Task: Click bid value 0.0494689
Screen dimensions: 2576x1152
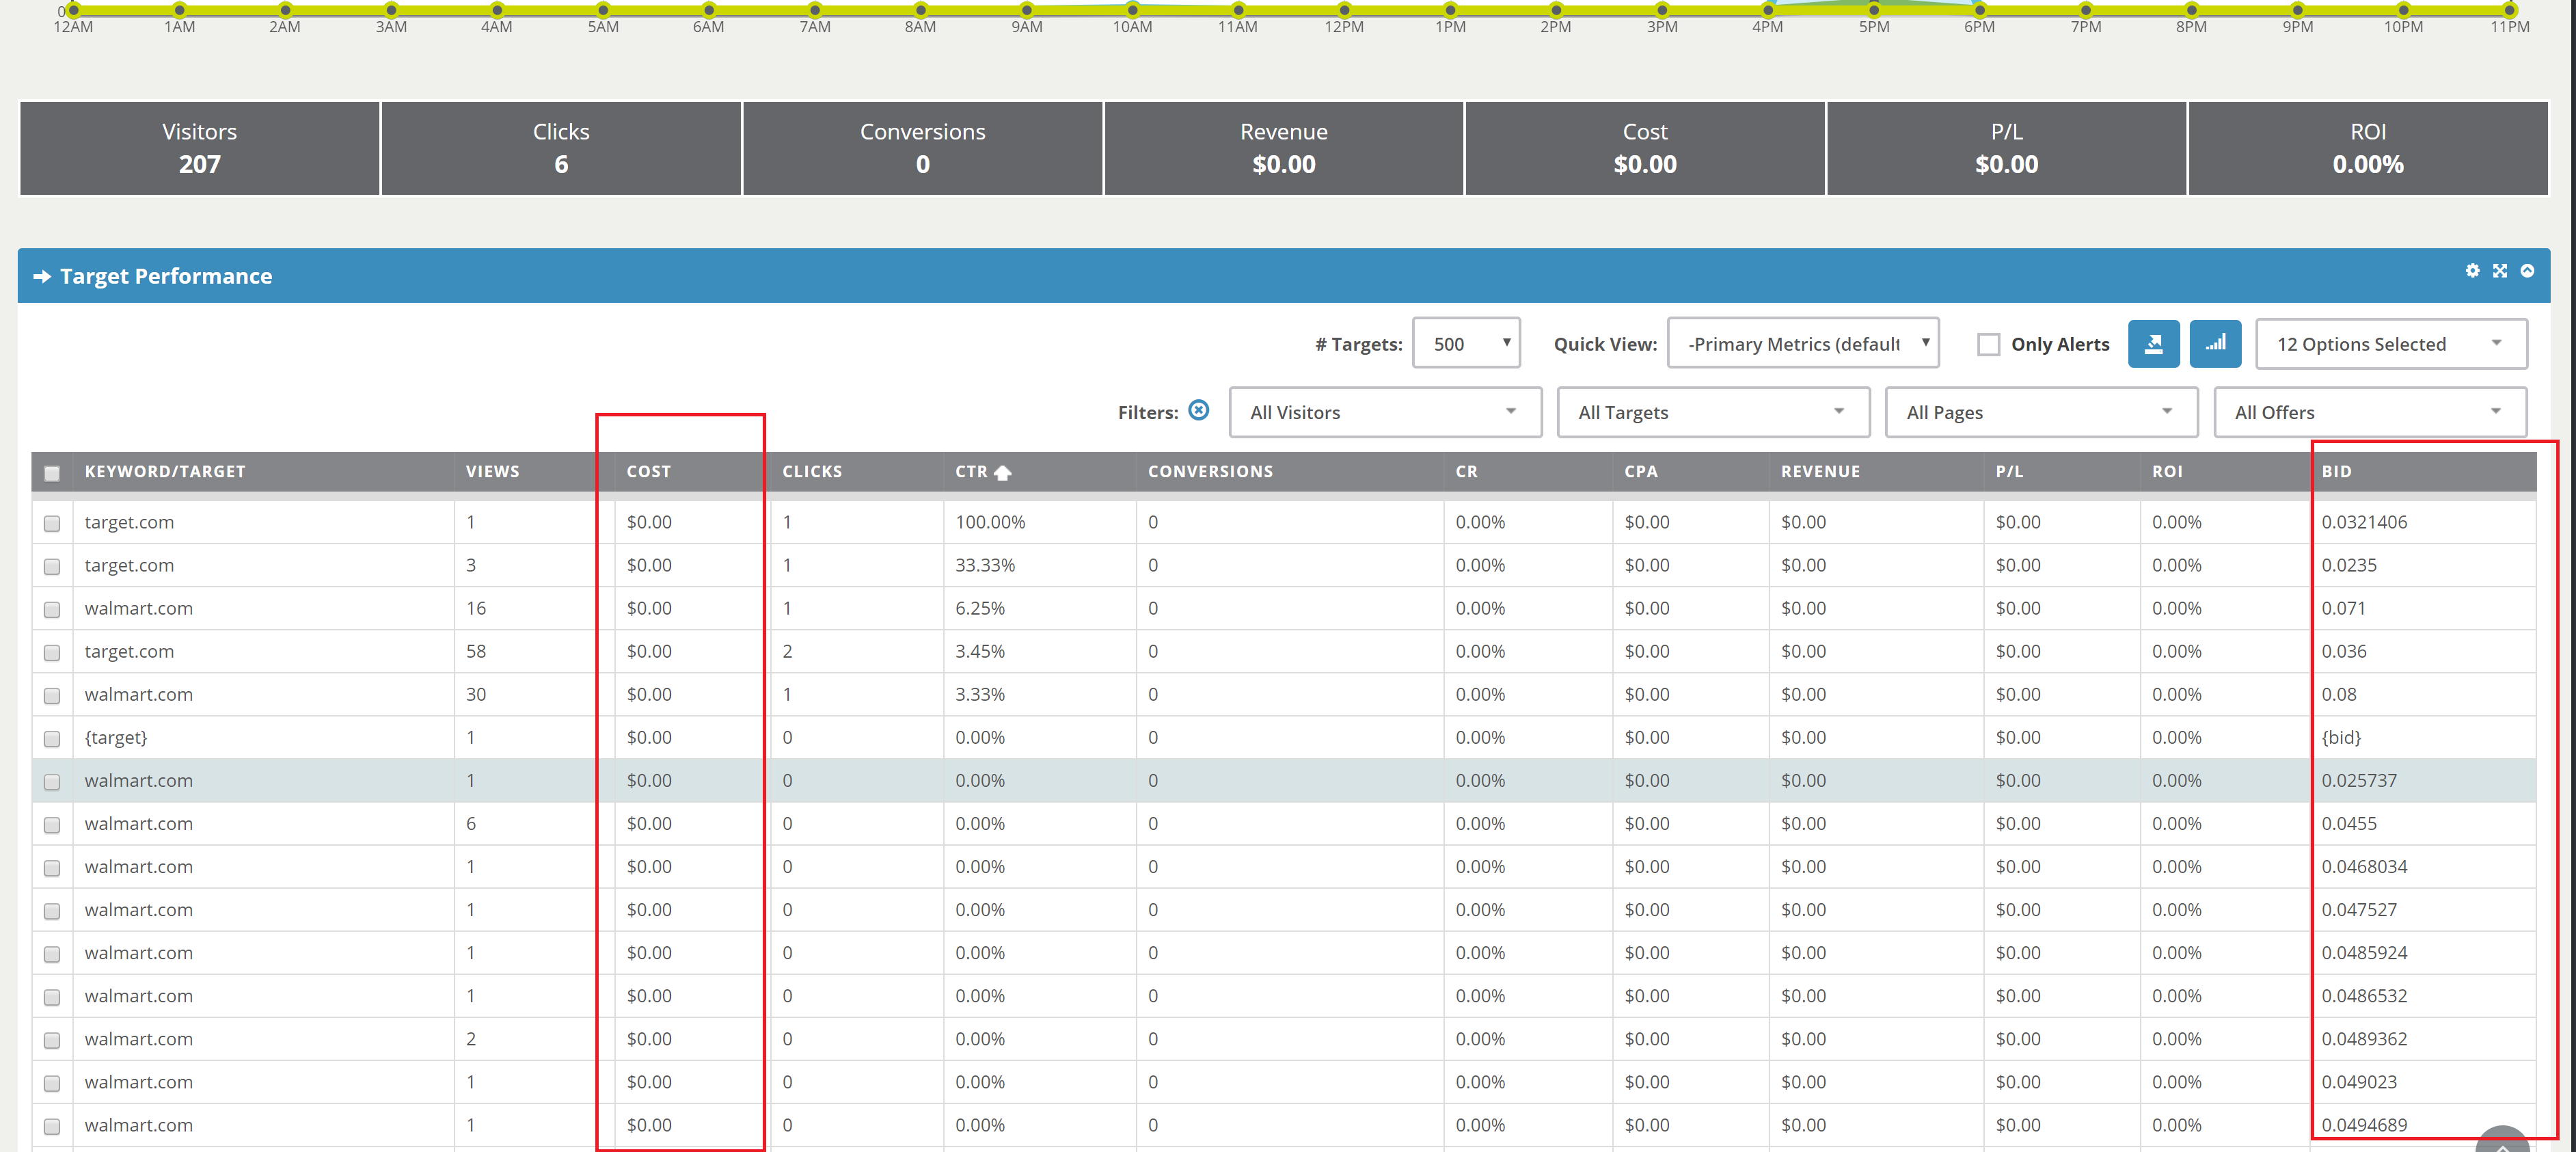Action: coord(2364,1124)
